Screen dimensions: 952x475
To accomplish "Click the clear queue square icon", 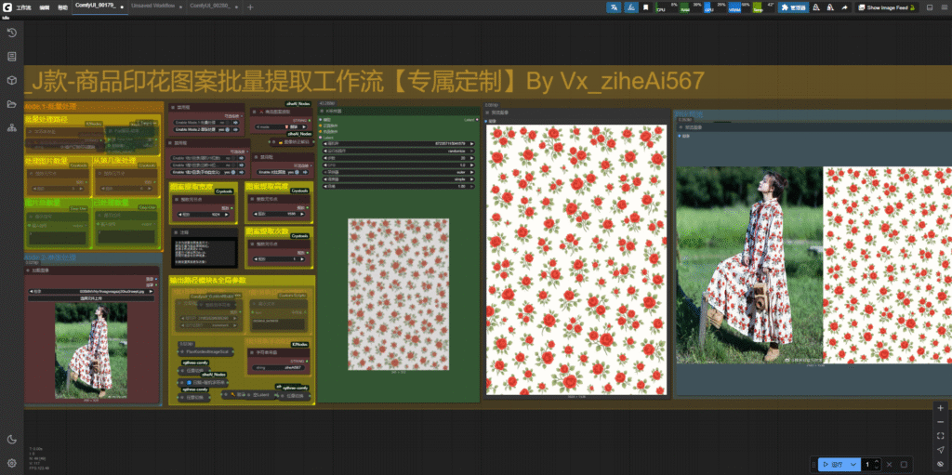I will 904,464.
